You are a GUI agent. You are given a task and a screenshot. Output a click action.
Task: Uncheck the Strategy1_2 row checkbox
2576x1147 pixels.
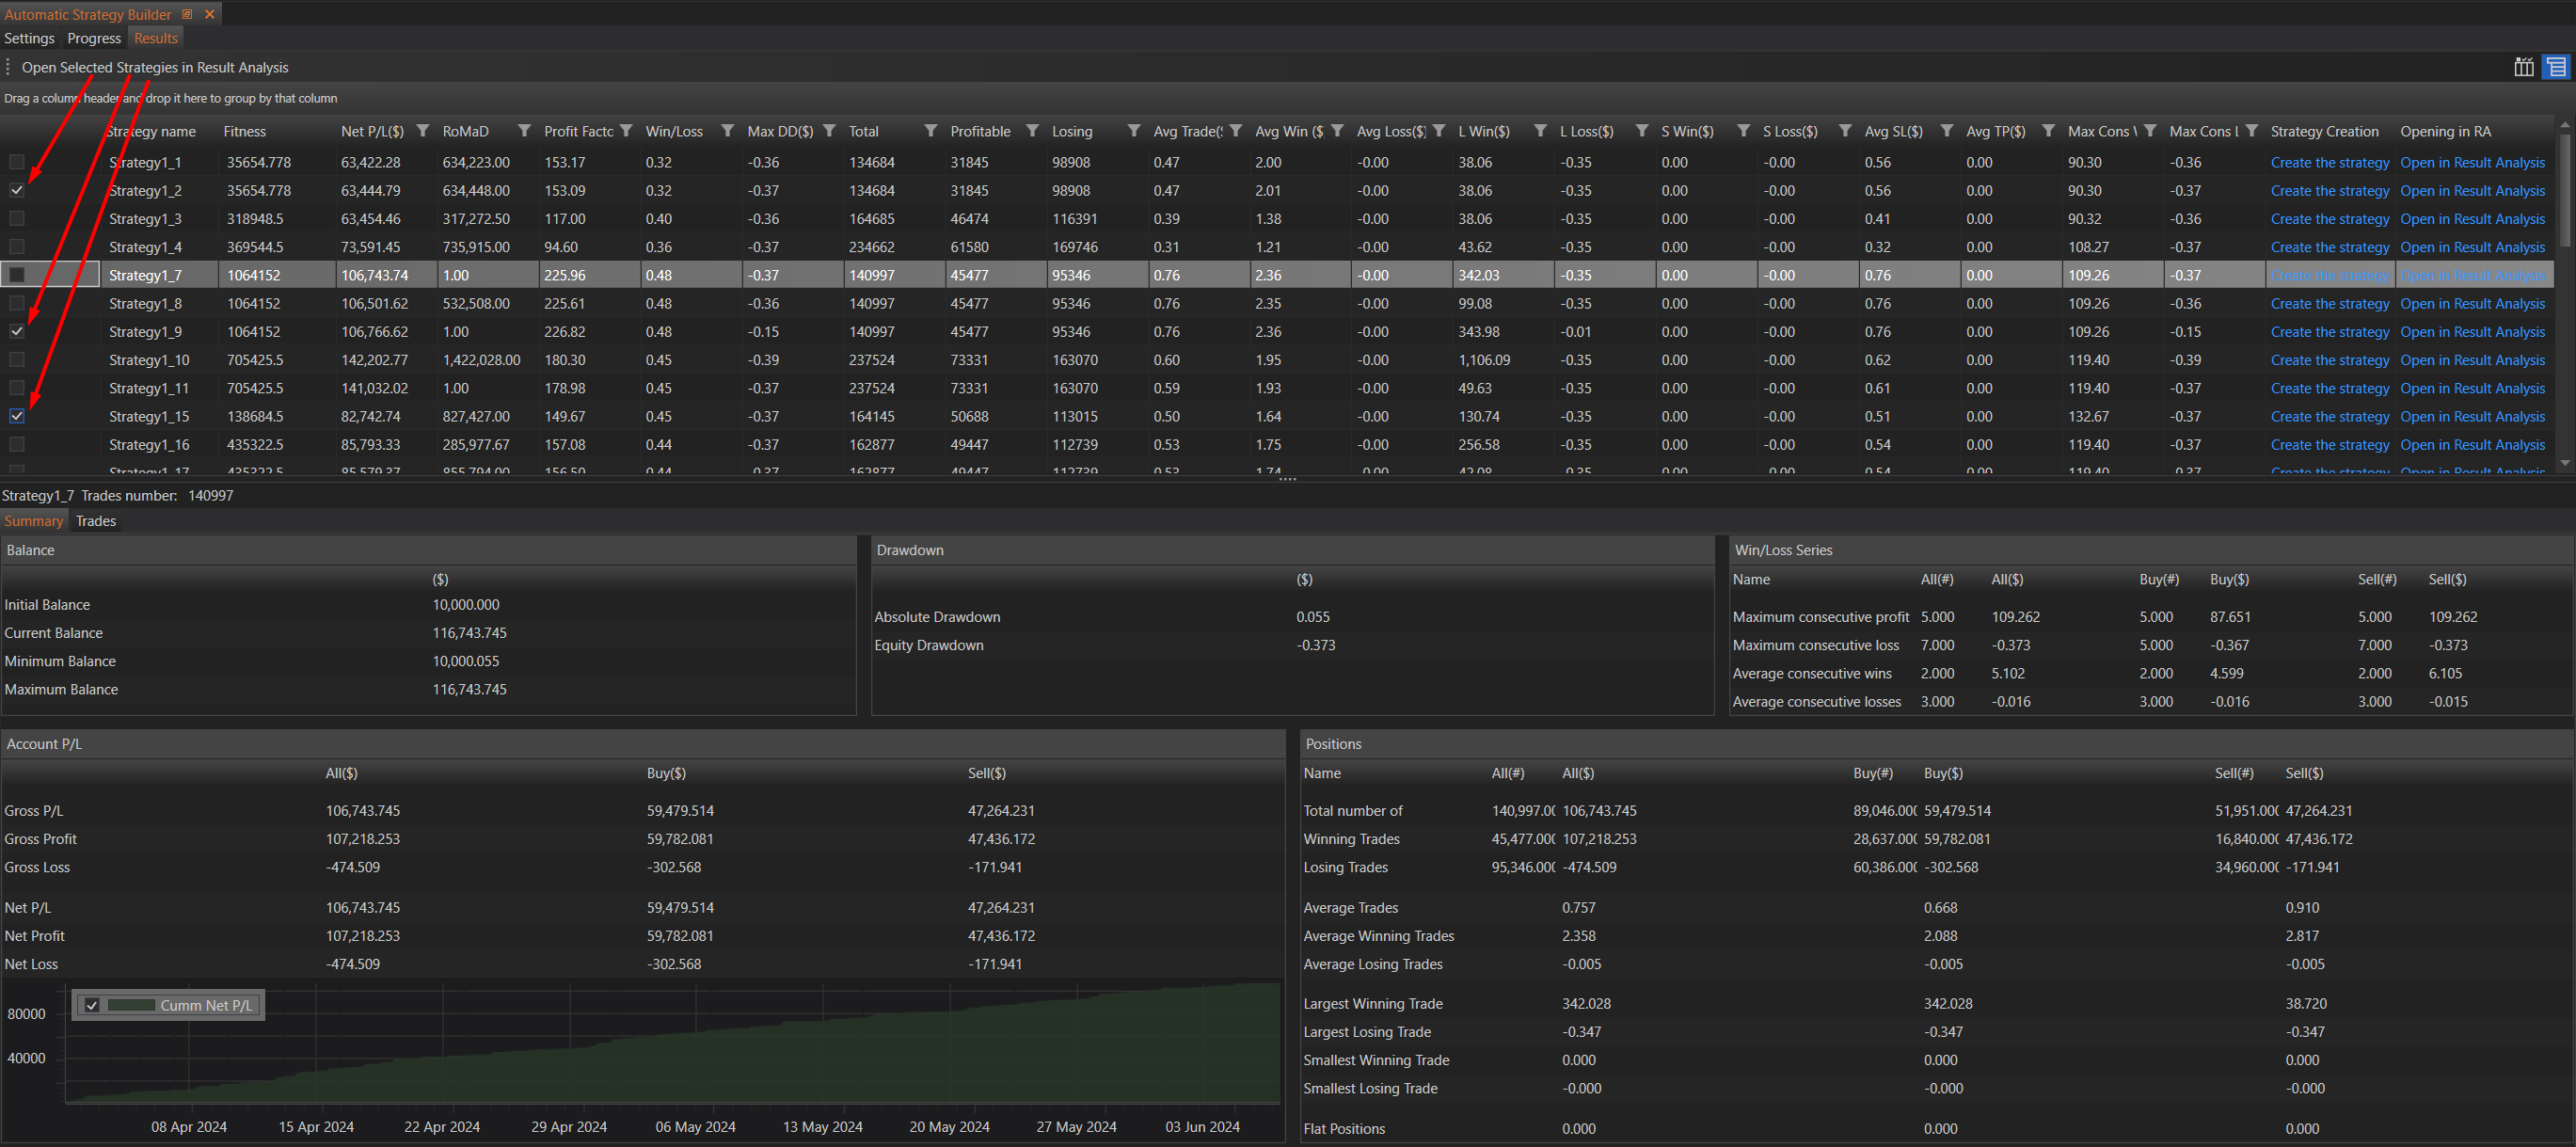pos(17,190)
